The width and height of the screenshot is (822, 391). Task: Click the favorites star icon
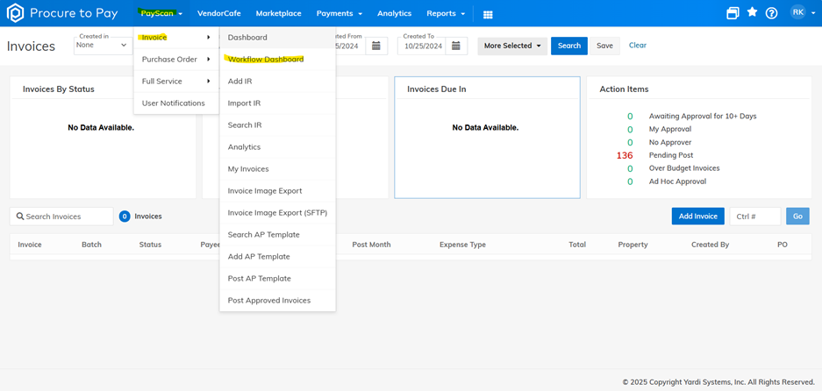click(x=753, y=12)
